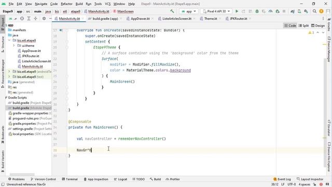Viewport: 332px width, 187px height.
Task: Expand the ui.theme folder
Action: [x=14, y=46]
